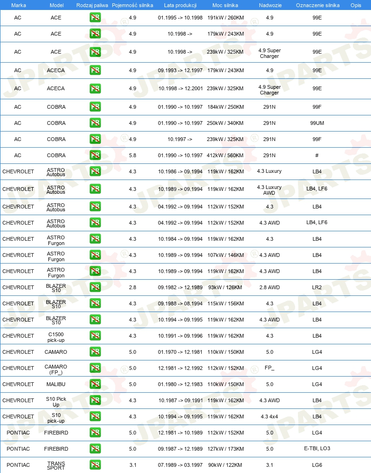Click the Lata produkcji column header
Viewport: 371px width, 473px height.
pyautogui.click(x=180, y=5)
